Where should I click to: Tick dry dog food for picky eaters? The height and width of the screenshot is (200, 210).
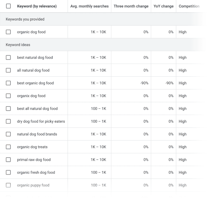click(8, 121)
